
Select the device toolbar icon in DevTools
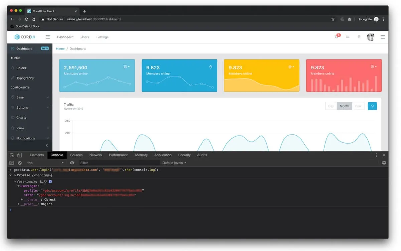click(x=19, y=155)
